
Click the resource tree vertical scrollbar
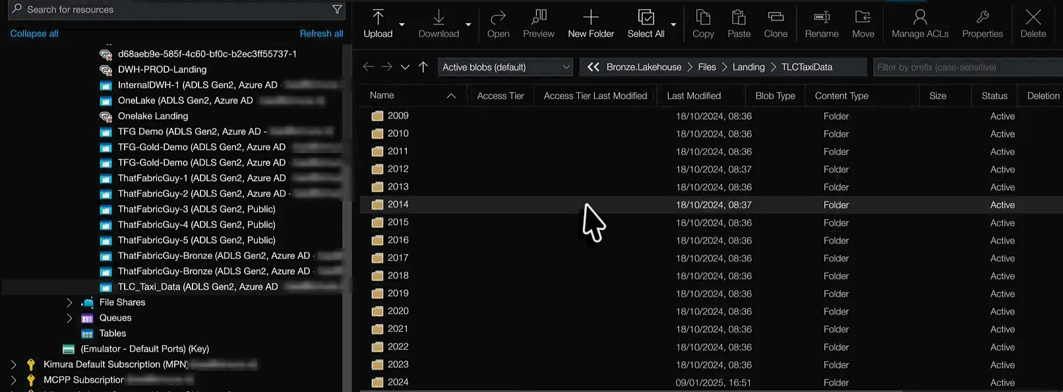(x=347, y=218)
